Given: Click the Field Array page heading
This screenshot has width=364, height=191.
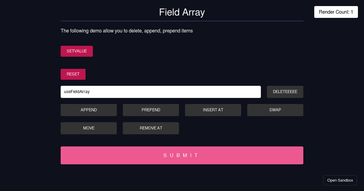Looking at the screenshot, I should pos(182,12).
